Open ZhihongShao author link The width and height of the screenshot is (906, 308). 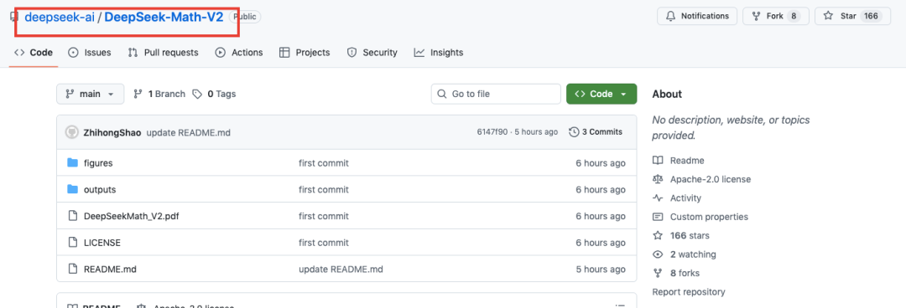point(112,132)
